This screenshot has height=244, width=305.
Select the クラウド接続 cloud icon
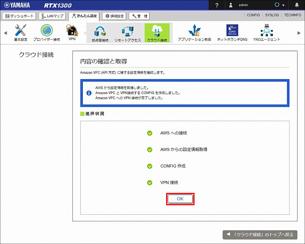pos(157,33)
